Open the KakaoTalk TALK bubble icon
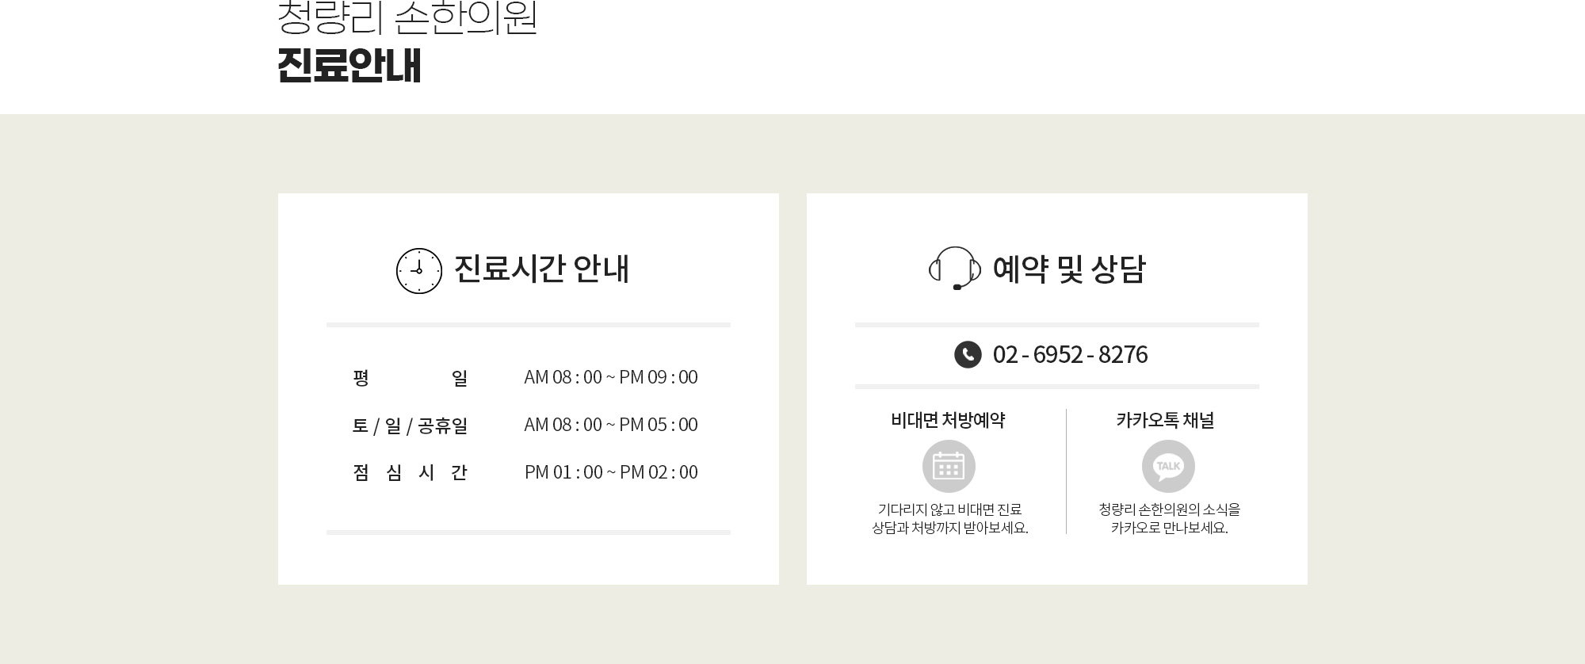 tap(1168, 466)
